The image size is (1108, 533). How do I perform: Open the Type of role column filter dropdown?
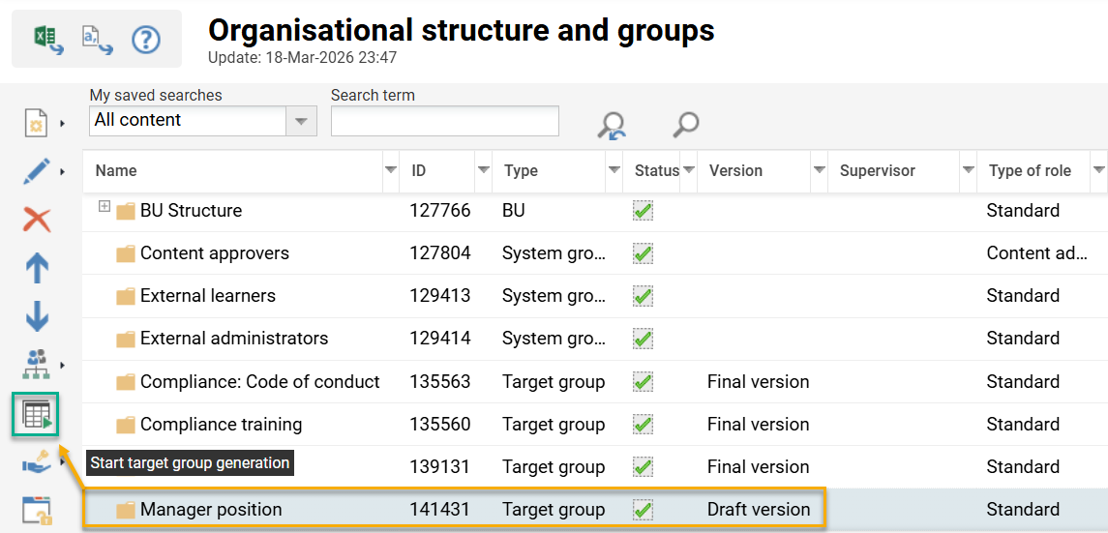point(1099,171)
